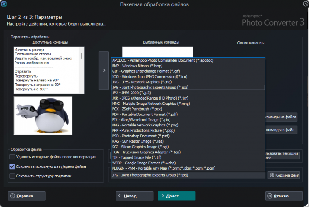Screen dimensions: 309x207
Task: Click the команды в файл button
Action: click(281, 130)
